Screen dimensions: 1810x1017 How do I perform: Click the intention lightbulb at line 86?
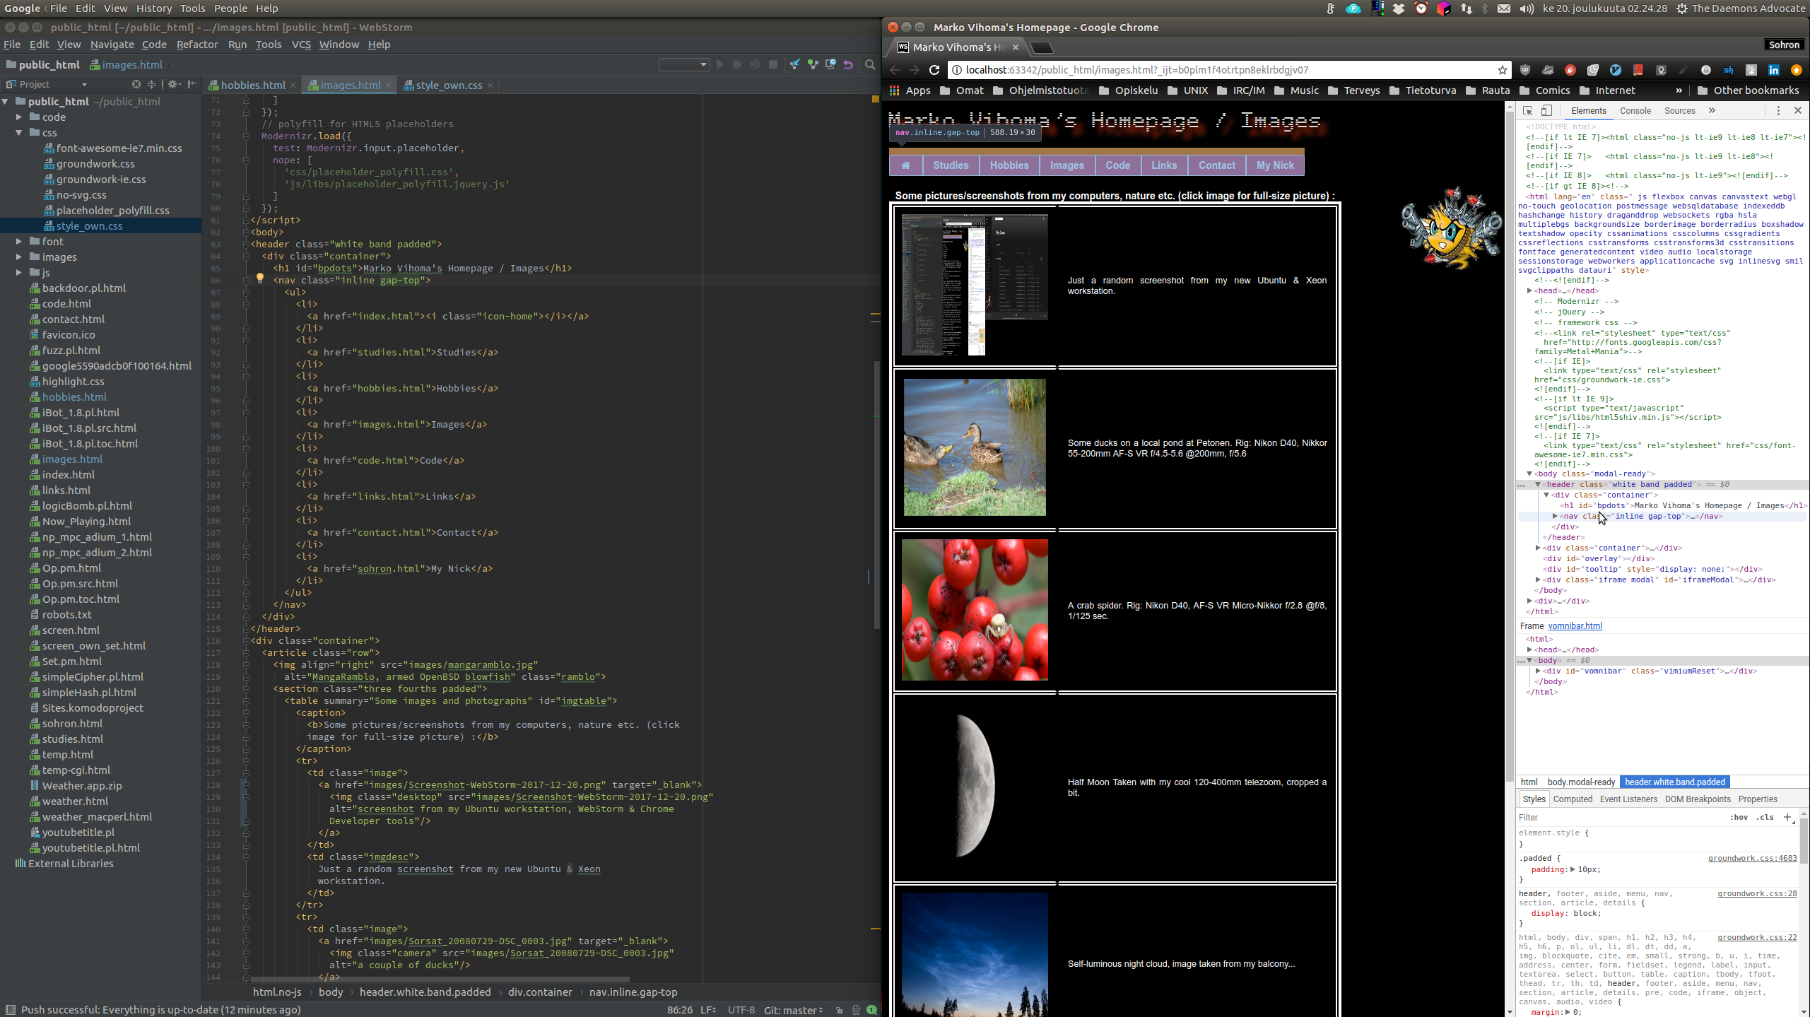coord(259,279)
